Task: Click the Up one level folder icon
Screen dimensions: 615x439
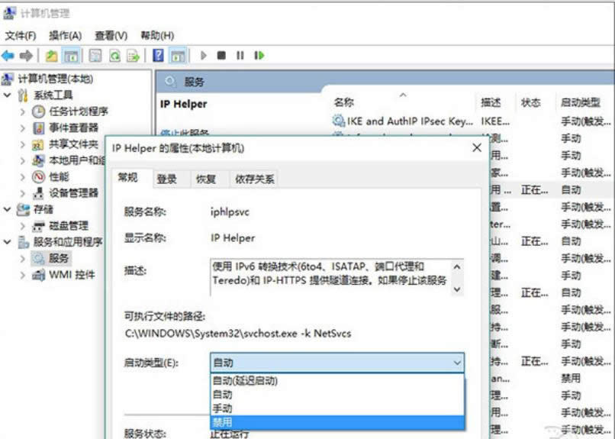Action: click(51, 56)
